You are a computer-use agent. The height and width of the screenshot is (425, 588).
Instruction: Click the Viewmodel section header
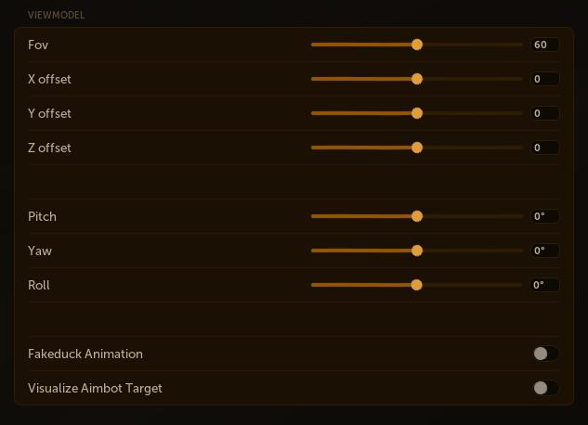coord(56,16)
